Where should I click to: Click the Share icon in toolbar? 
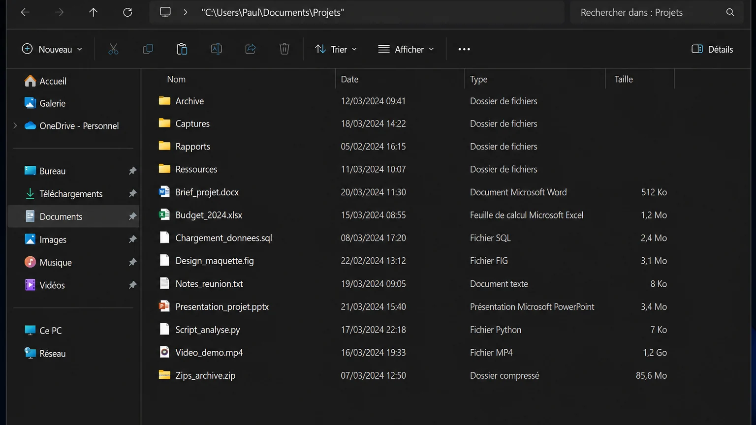point(251,49)
